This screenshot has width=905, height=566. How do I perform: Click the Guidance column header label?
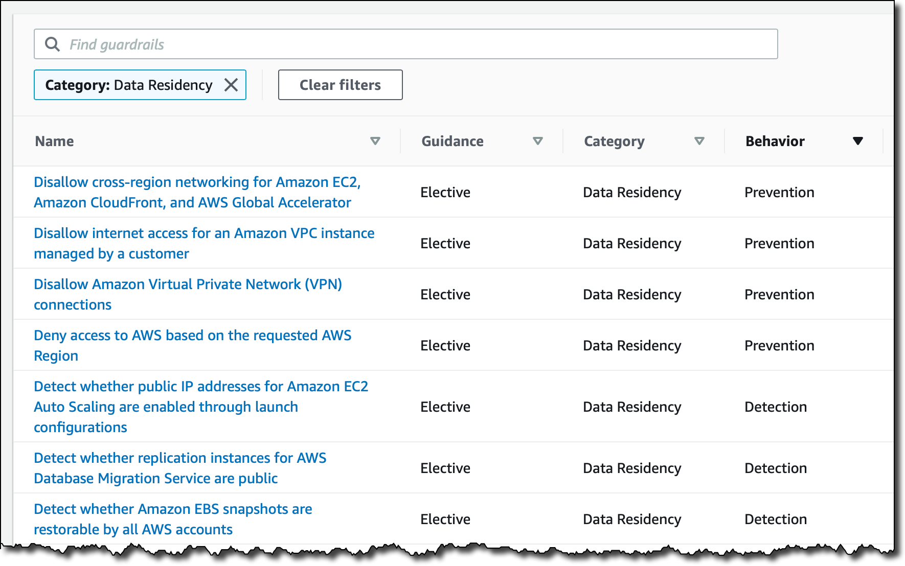point(452,141)
